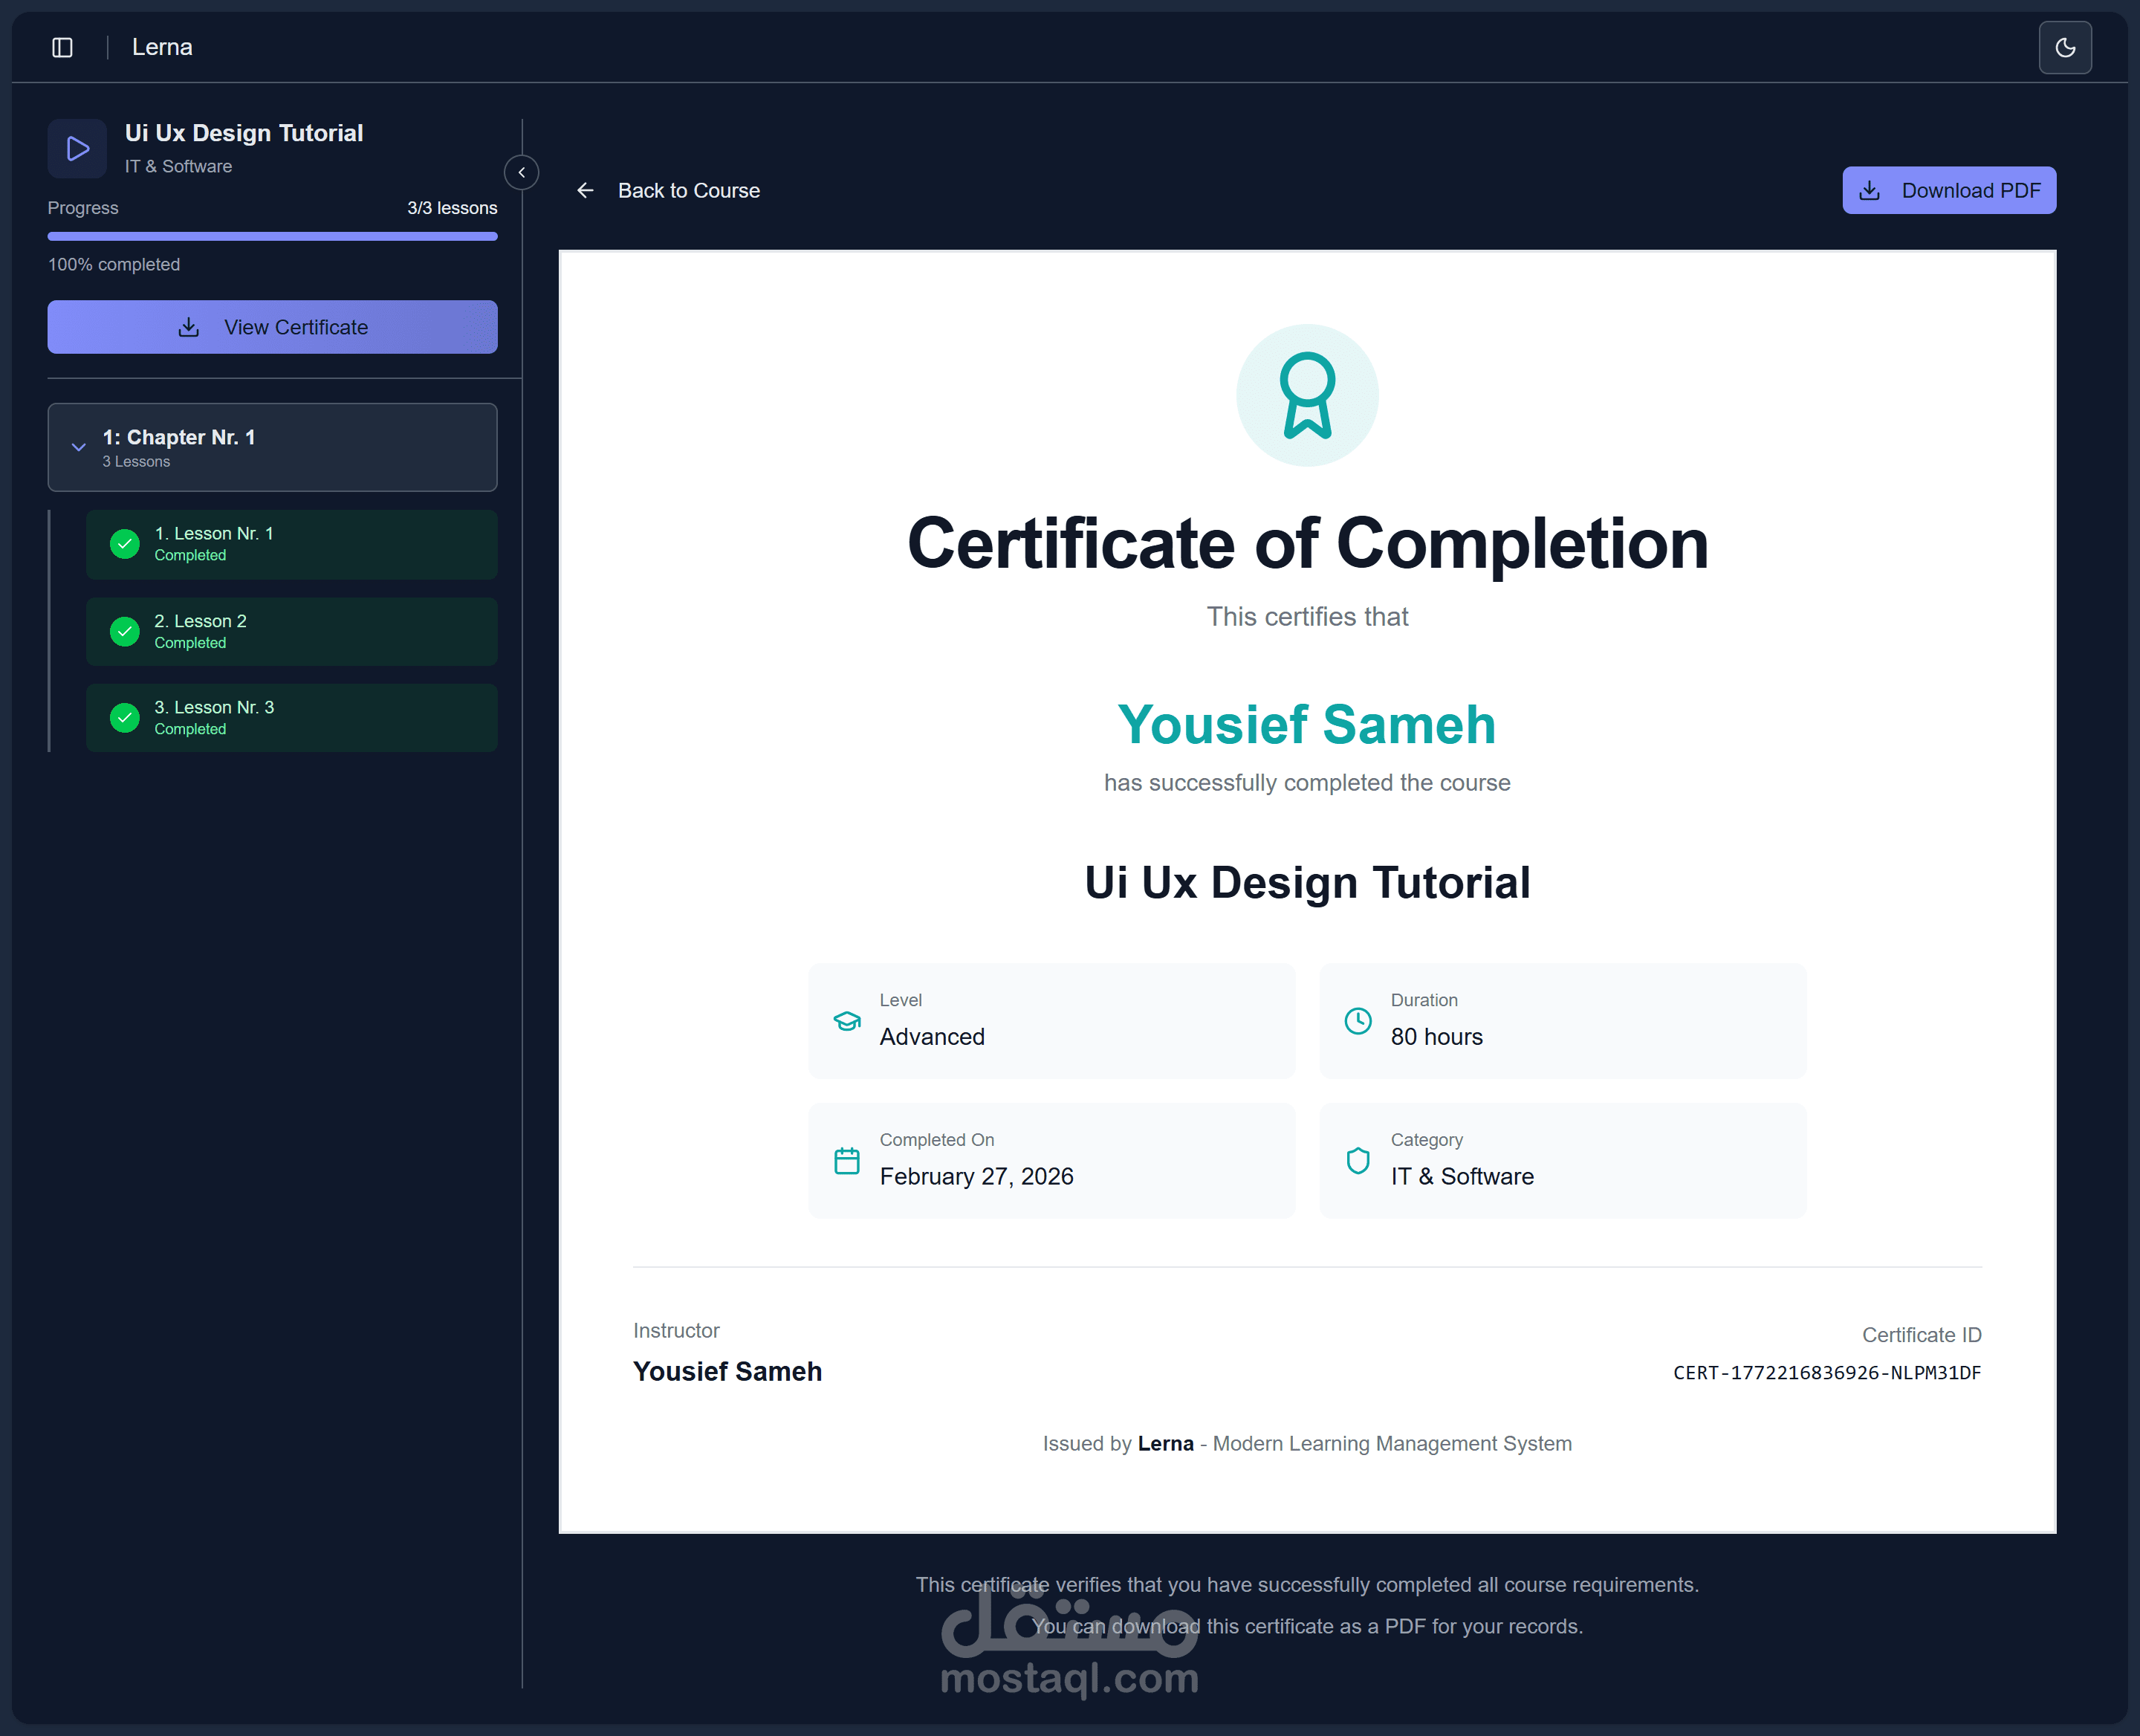2140x1736 pixels.
Task: Click the certificate award ribbon icon
Action: (x=1306, y=395)
